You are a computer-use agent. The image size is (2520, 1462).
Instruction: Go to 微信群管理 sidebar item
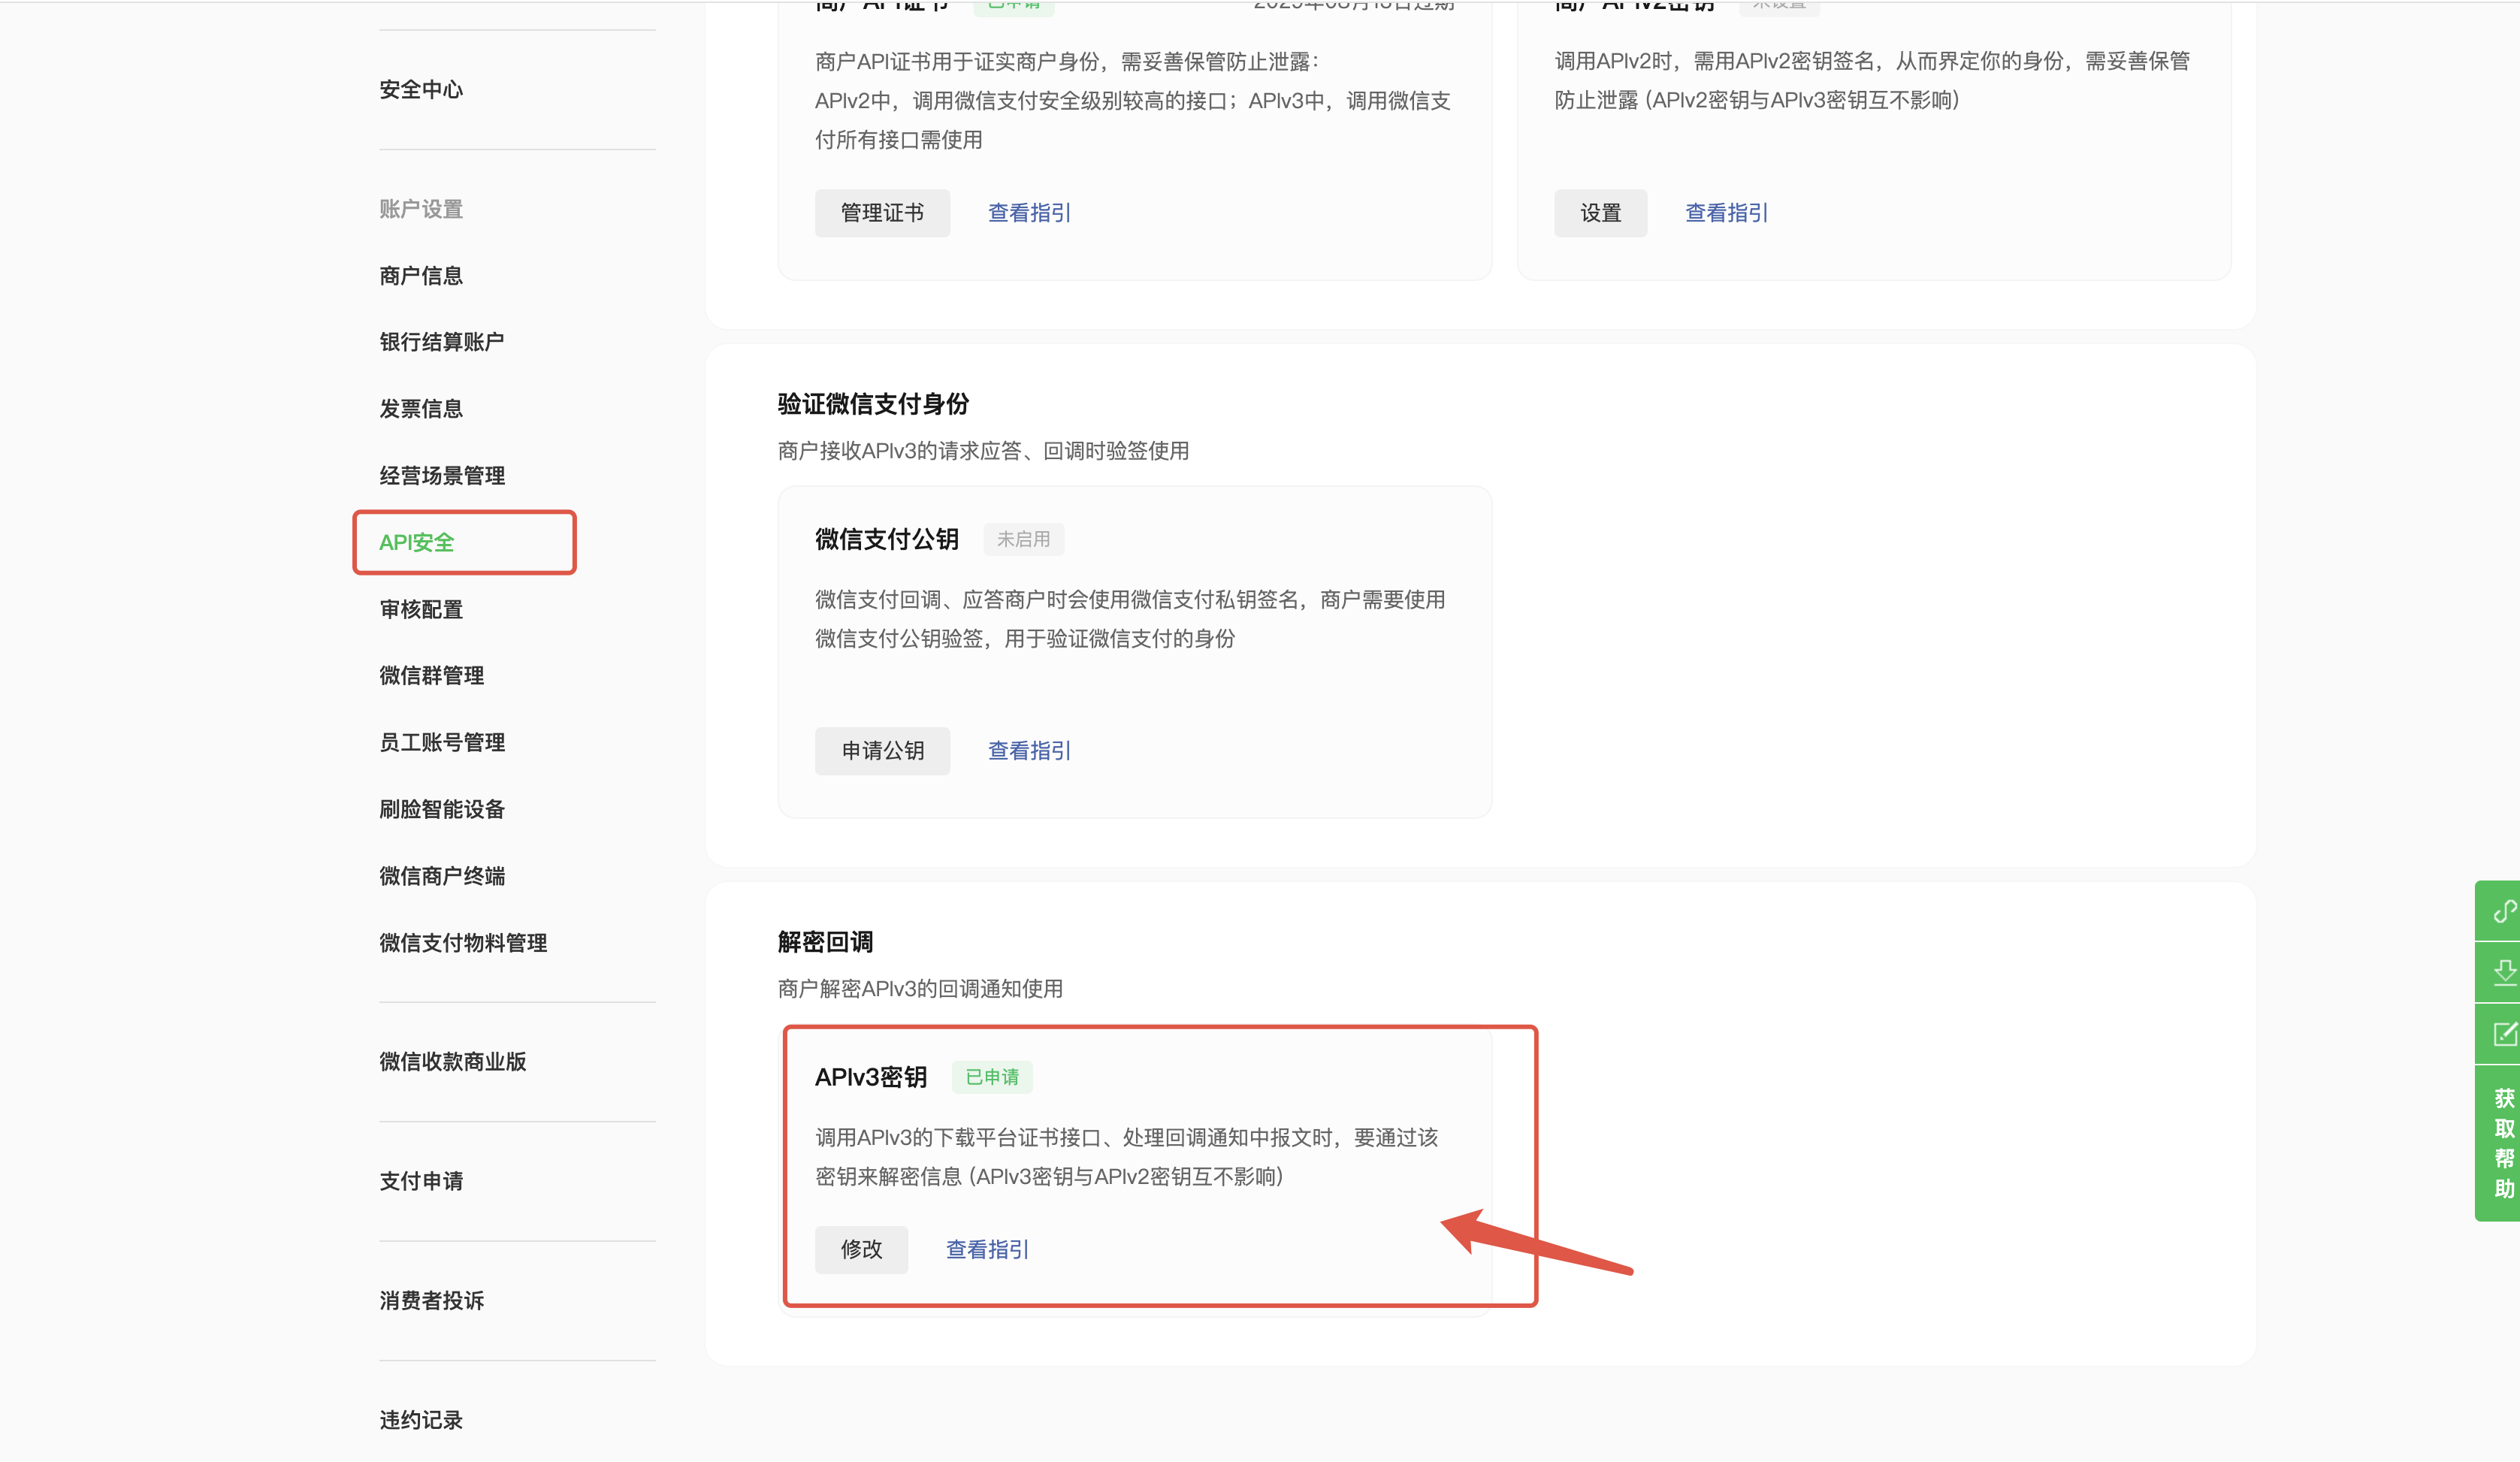[x=432, y=676]
